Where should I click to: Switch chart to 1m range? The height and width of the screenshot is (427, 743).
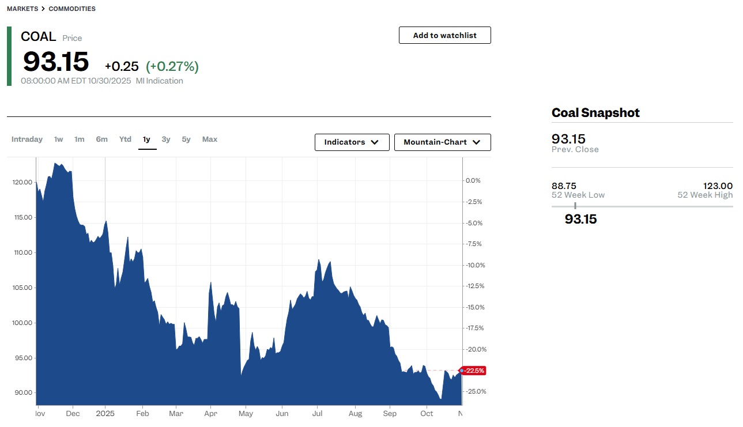tap(79, 139)
